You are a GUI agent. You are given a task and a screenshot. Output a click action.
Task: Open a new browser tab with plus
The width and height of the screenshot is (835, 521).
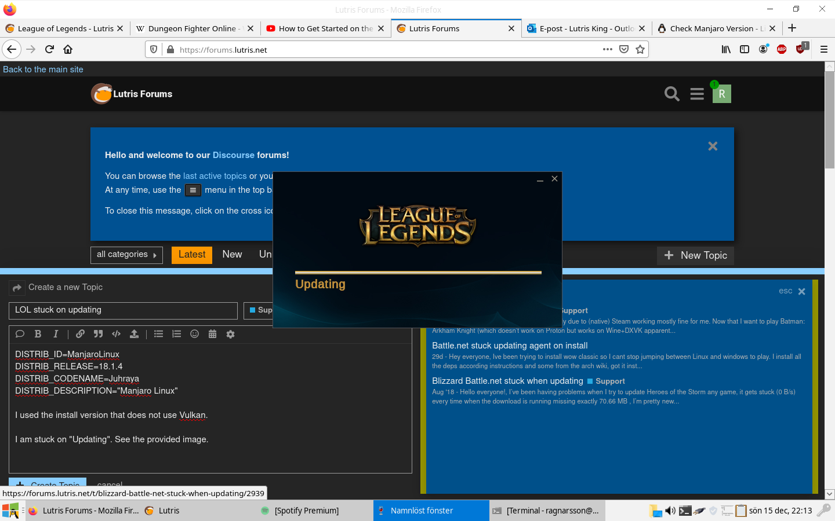click(792, 28)
